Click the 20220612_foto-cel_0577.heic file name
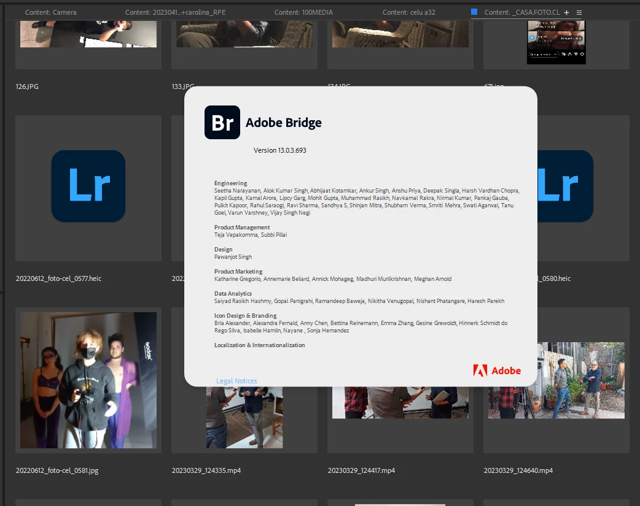The width and height of the screenshot is (640, 506). [58, 278]
